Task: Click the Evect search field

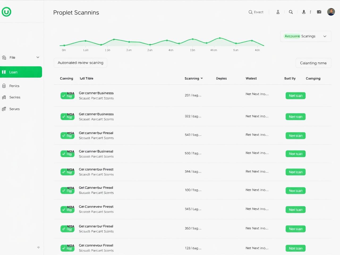Action: (256, 12)
